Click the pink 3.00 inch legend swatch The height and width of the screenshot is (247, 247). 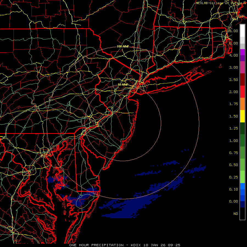point(242,68)
